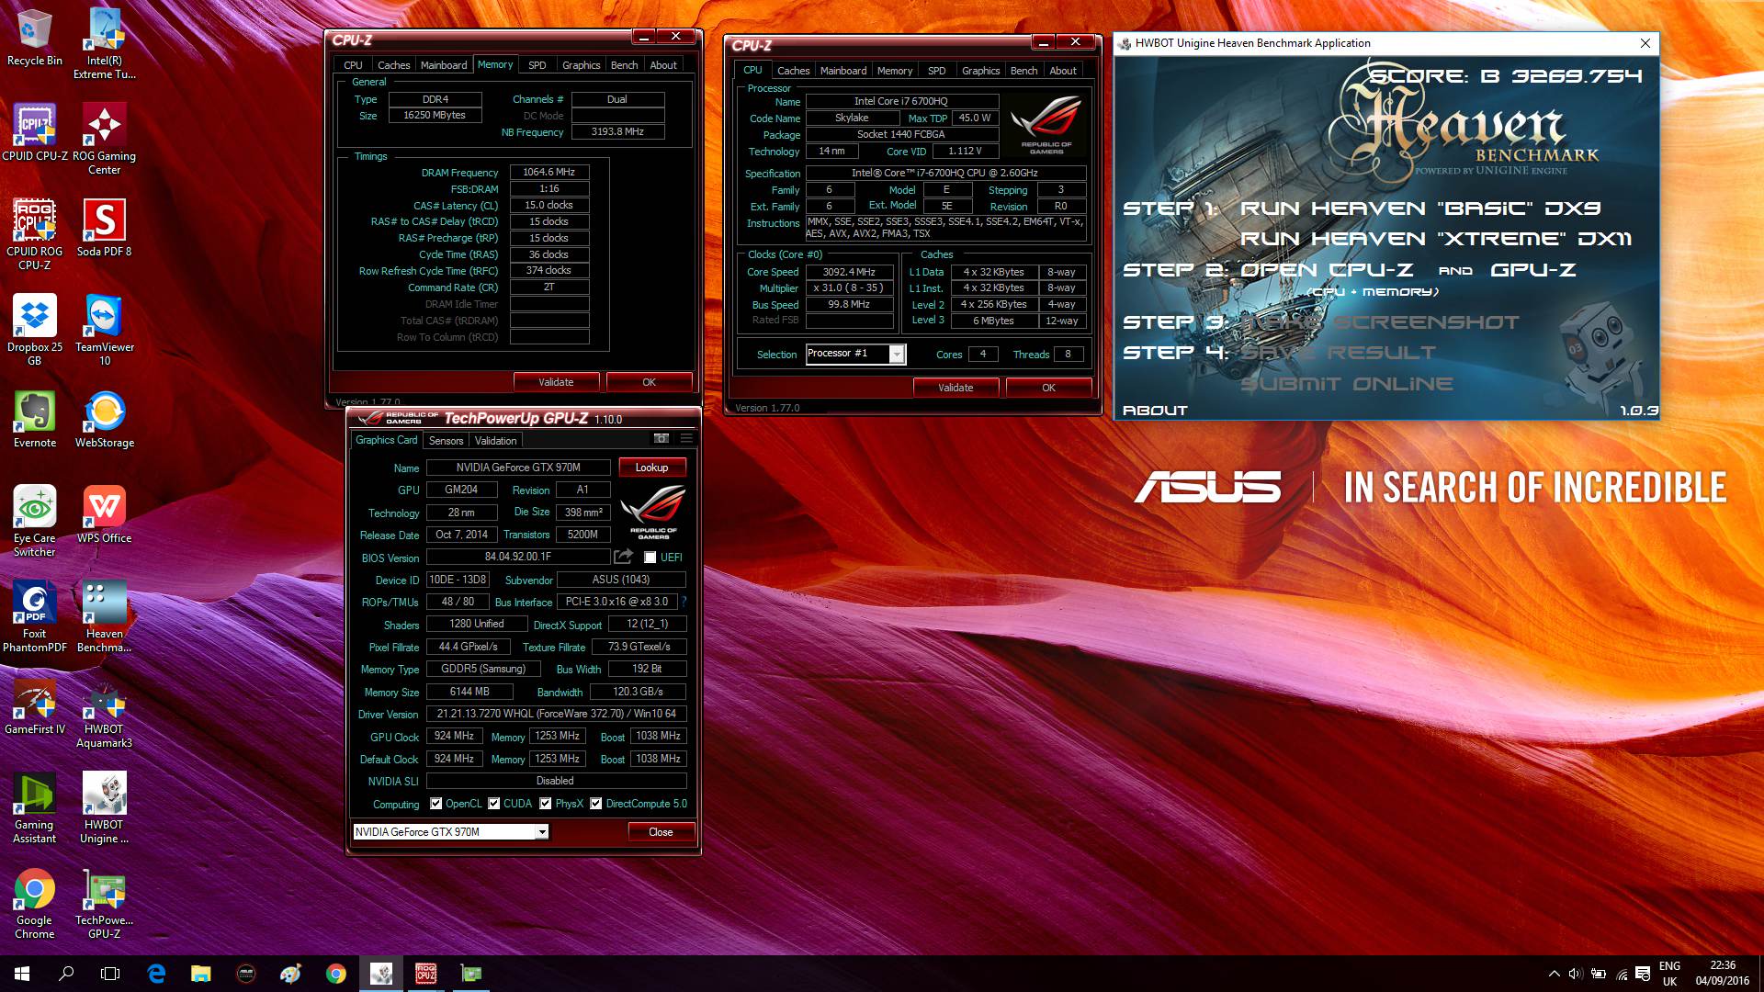Open Gaming Assistant desktop icon
This screenshot has height=992, width=1764.
[x=35, y=808]
